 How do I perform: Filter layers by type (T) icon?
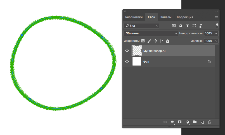(187, 26)
